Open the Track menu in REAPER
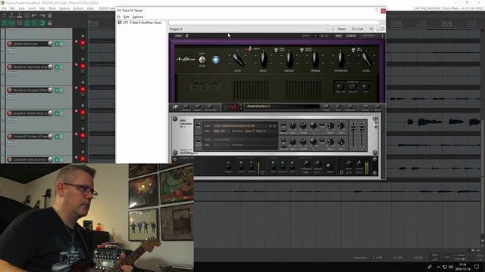This screenshot has width=485, height=272. point(52,8)
